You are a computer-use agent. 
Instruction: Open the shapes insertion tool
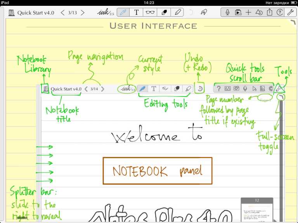click(259, 12)
